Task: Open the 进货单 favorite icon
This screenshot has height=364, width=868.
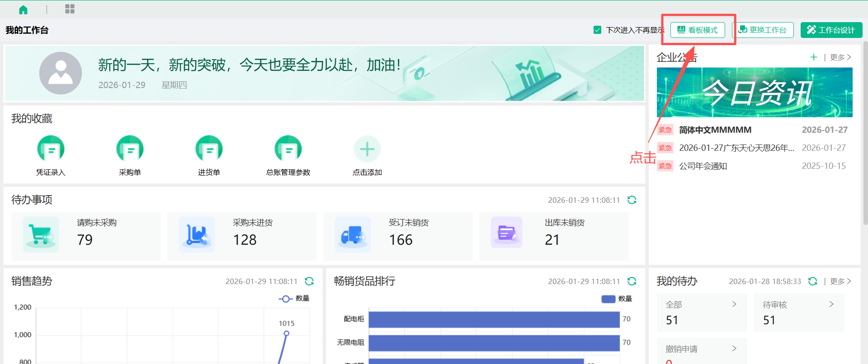Action: pyautogui.click(x=209, y=149)
